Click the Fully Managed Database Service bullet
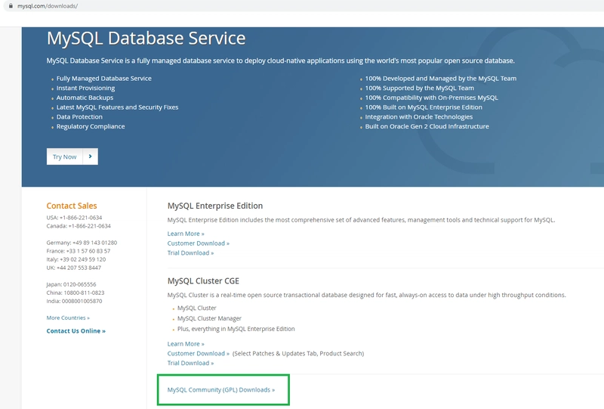This screenshot has width=604, height=409. pos(104,79)
